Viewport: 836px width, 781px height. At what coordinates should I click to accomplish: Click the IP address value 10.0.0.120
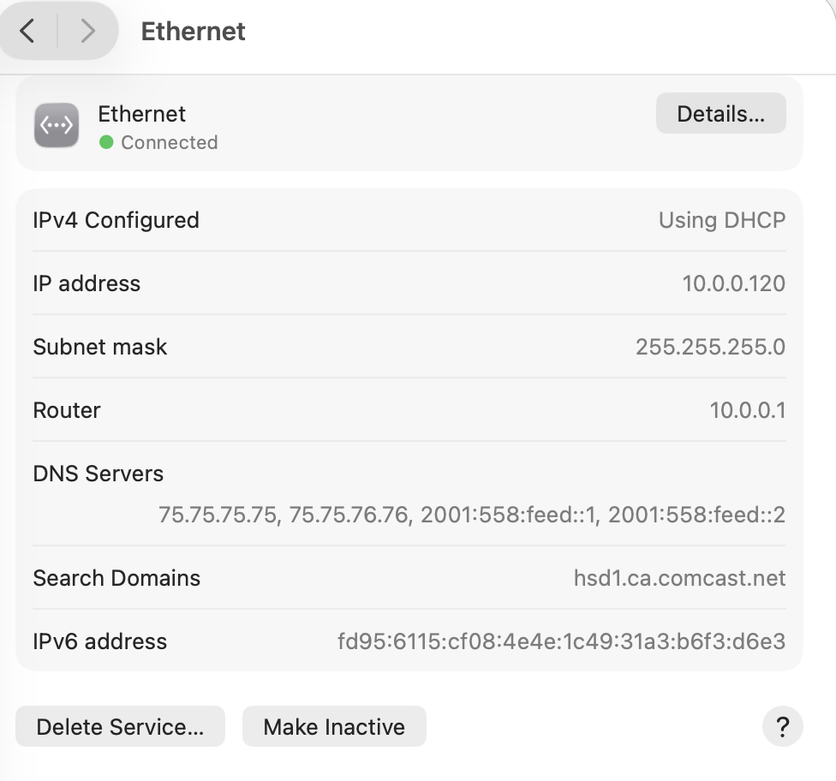click(733, 283)
